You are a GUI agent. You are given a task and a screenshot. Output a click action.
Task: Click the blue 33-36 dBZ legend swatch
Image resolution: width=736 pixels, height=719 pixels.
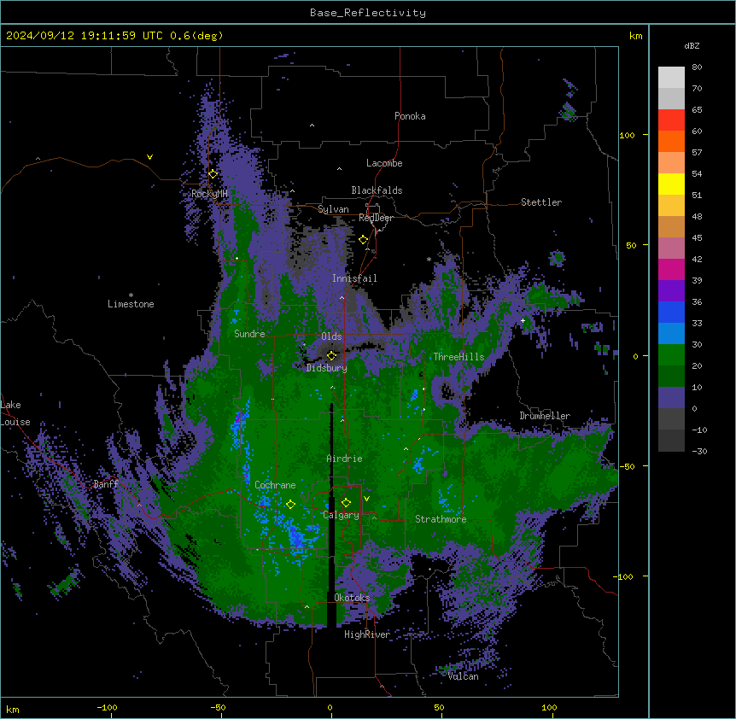(671, 312)
